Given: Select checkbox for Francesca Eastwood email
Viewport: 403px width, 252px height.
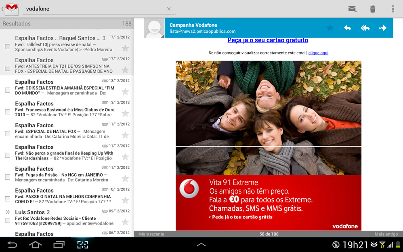Looking at the screenshot, I should pos(7,112).
